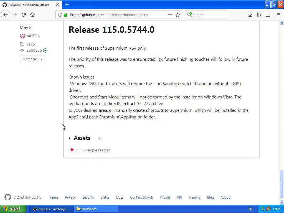The width and height of the screenshot is (284, 213).
Task: Click the v115 tag icon
Action: click(x=22, y=44)
